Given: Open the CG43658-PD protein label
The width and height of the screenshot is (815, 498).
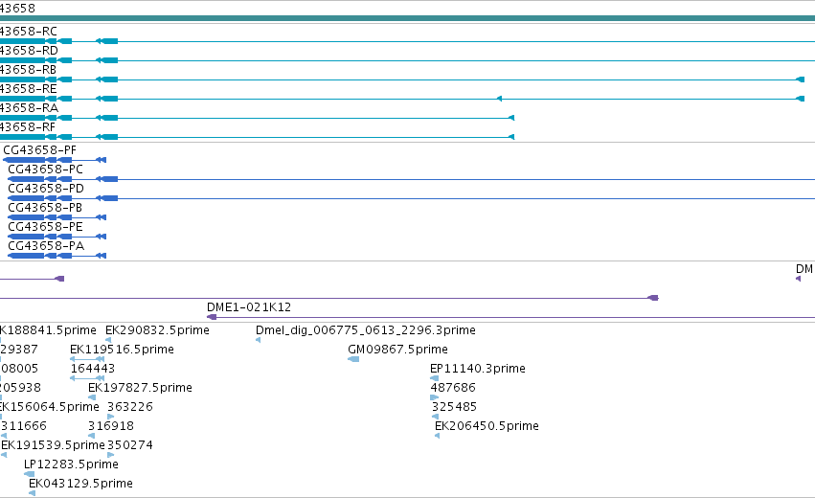Looking at the screenshot, I should 46,189.
